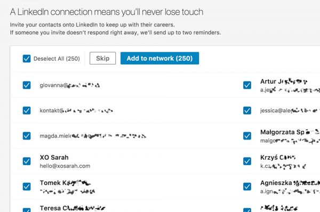
Task: Select the Krzyś contact name
Action: click(278, 157)
